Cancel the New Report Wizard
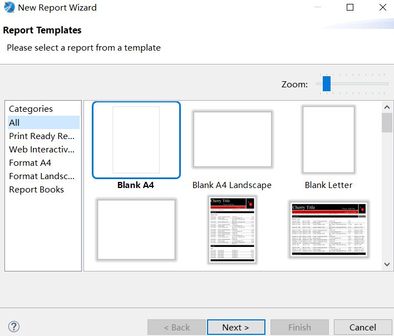 [x=363, y=327]
